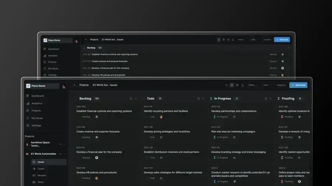Click Analytics button in front window toolbar
The image size is (332, 186).
click(281, 85)
